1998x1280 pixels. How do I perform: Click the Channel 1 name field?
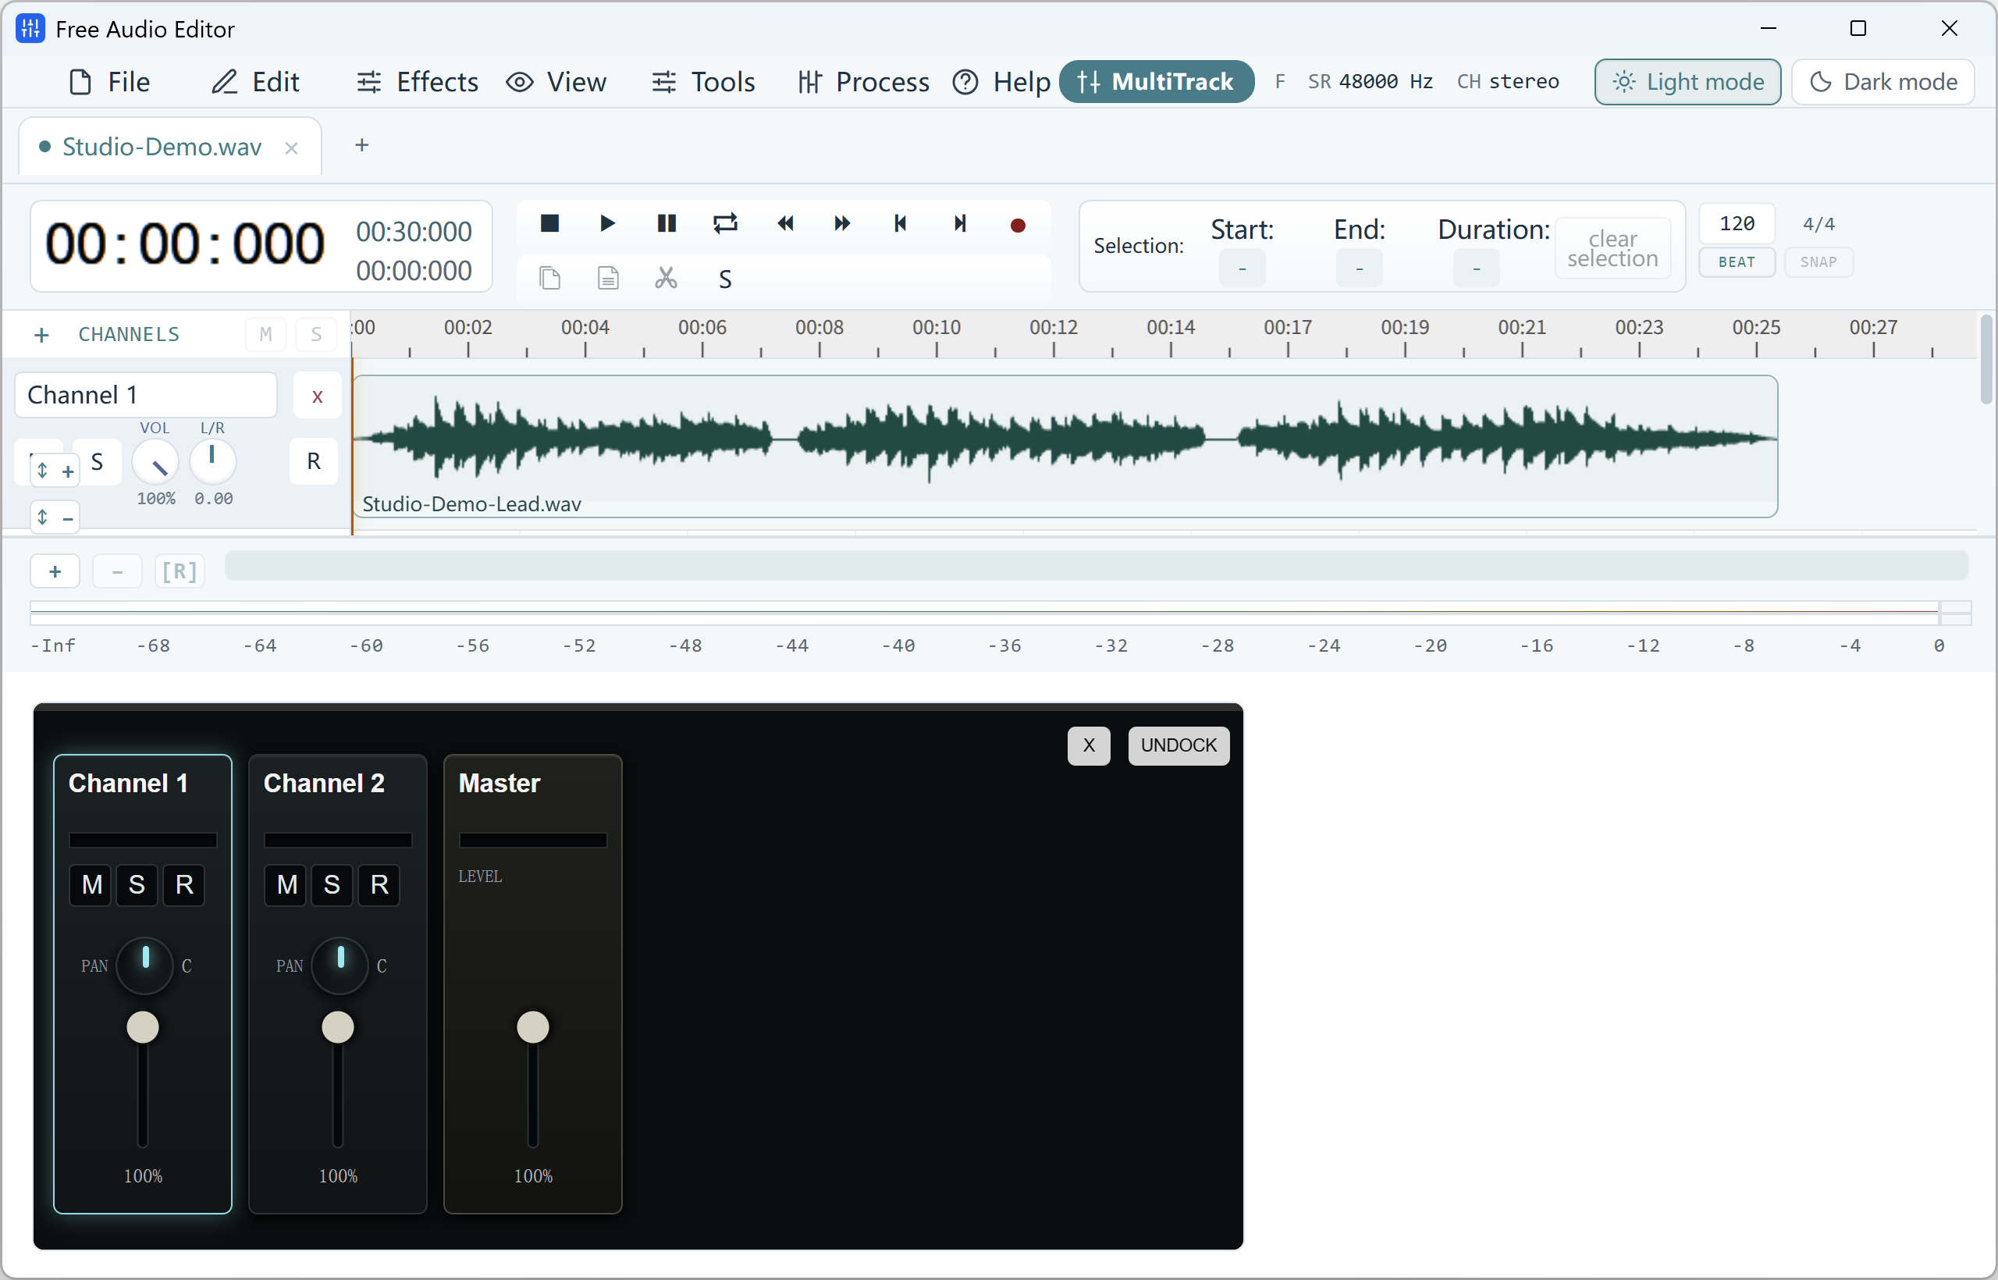(x=146, y=395)
